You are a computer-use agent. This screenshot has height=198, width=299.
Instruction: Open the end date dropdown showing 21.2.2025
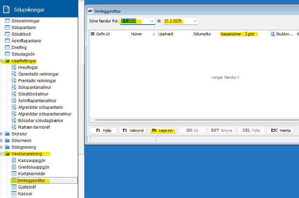coord(195,21)
